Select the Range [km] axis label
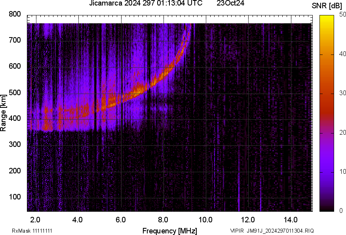The width and height of the screenshot is (346, 235). click(4, 113)
